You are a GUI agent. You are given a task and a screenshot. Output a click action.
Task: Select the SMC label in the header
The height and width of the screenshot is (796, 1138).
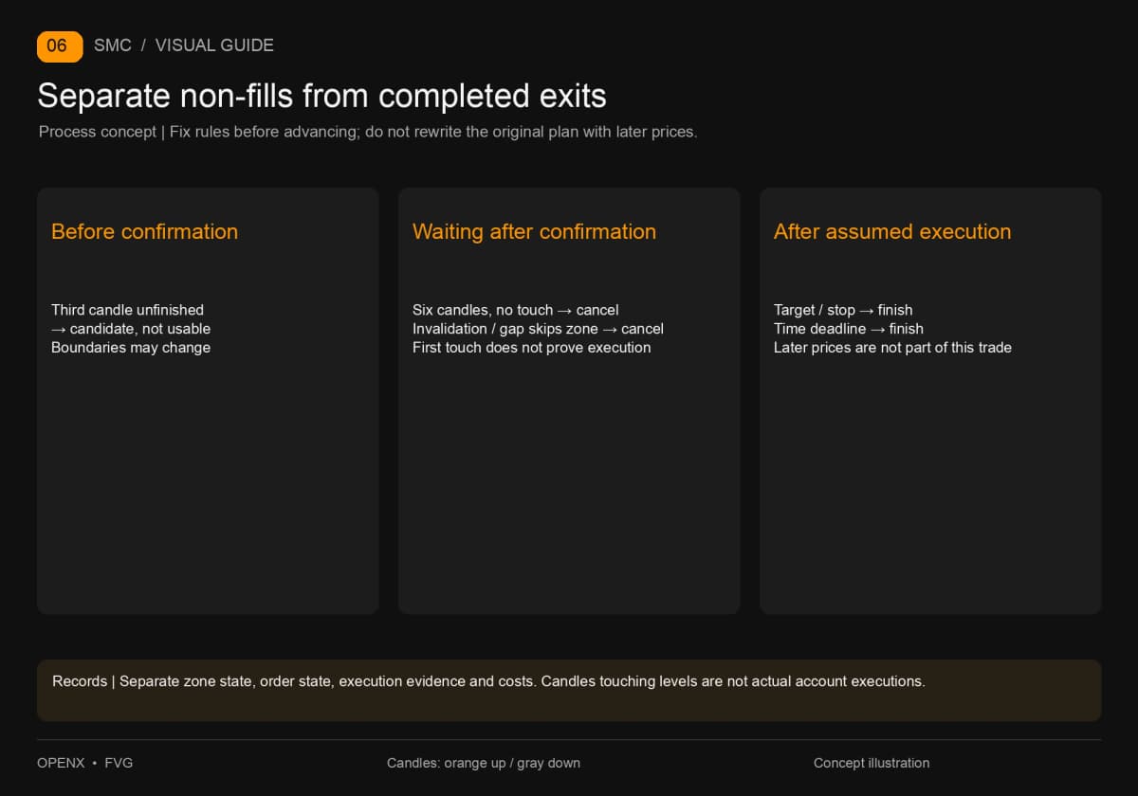pos(113,45)
